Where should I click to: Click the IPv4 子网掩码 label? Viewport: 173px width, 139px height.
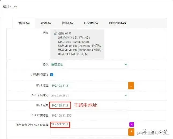point(39,95)
